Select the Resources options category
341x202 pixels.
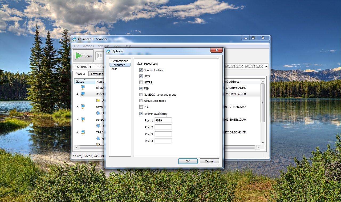click(x=120, y=65)
